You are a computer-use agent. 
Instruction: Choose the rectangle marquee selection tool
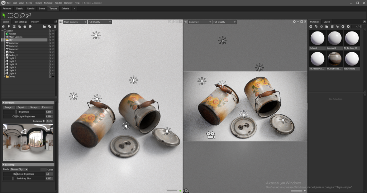(x=10, y=15)
